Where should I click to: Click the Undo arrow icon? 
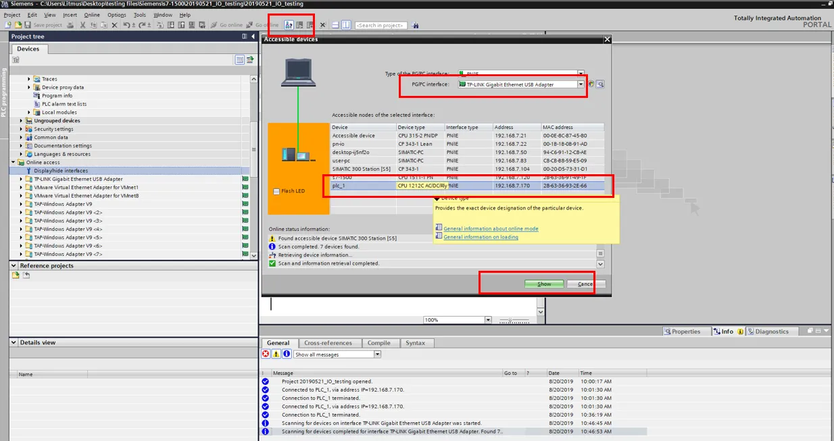click(126, 25)
